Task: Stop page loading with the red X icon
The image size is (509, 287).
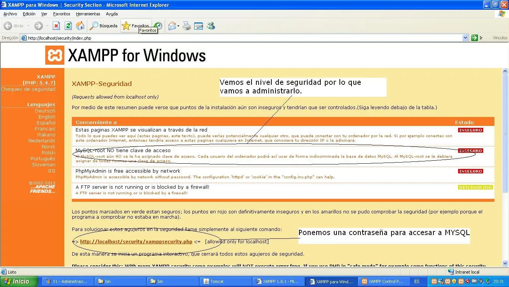Action: tap(56, 26)
